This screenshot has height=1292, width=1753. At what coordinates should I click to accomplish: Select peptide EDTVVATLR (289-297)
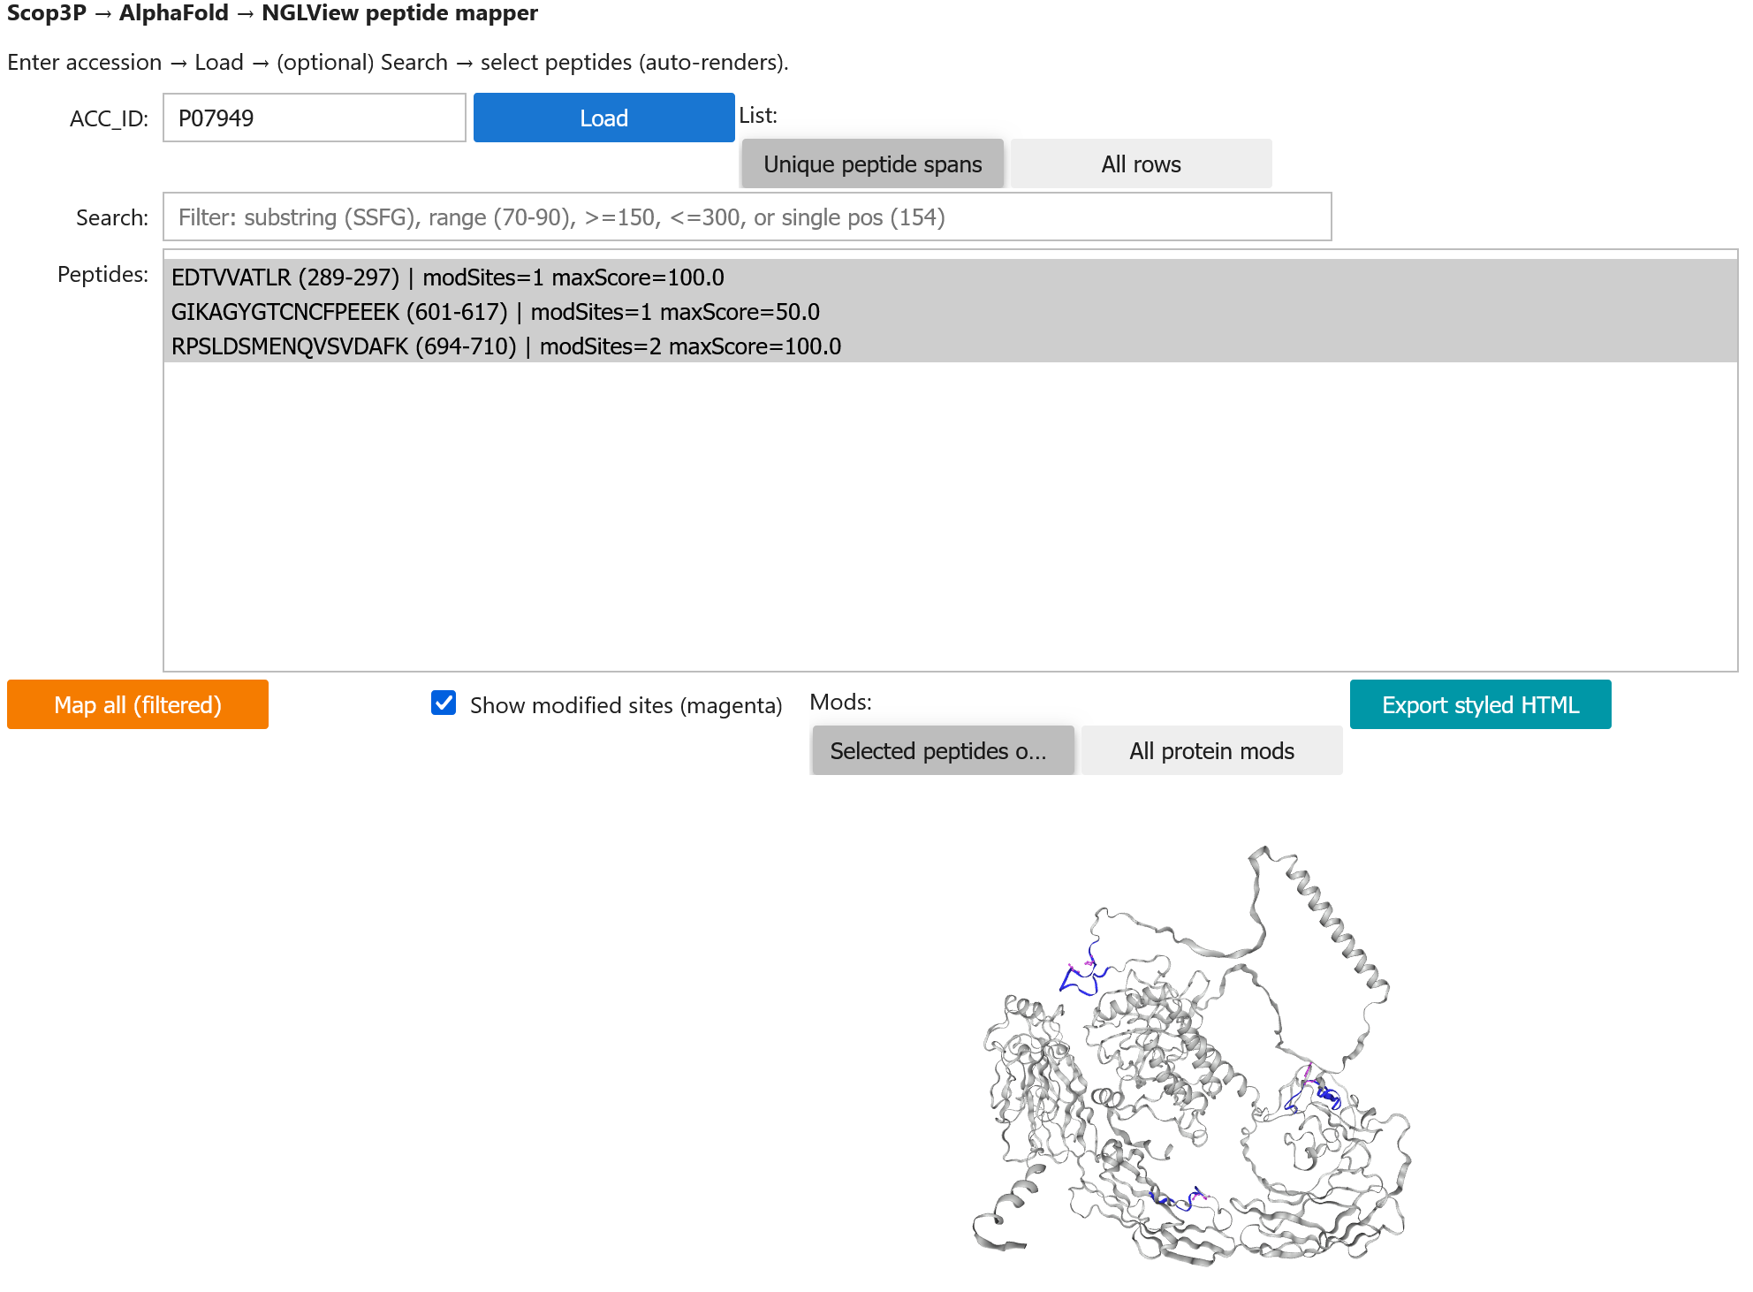(449, 277)
